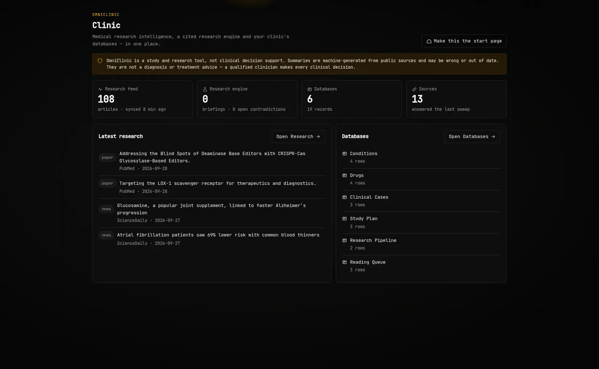599x369 pixels.
Task: Click the table icon next to Research Pipeline
Action: pos(345,240)
